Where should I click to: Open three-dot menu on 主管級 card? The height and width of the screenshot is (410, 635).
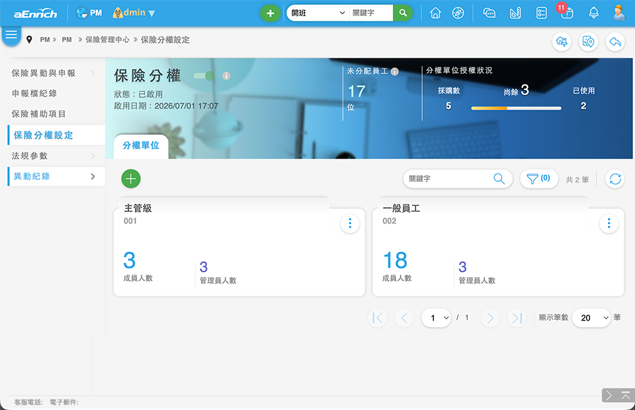tap(350, 224)
